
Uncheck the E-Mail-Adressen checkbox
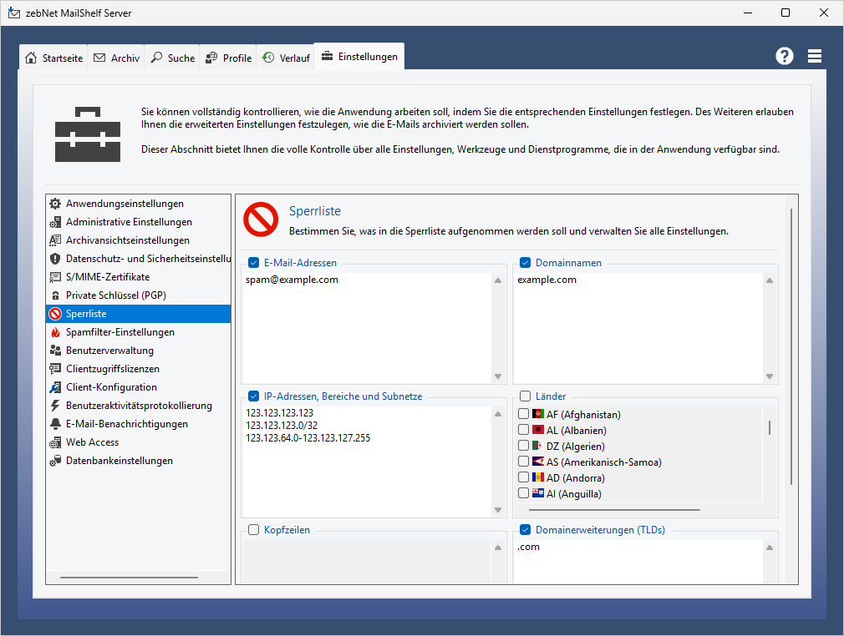[x=254, y=262]
